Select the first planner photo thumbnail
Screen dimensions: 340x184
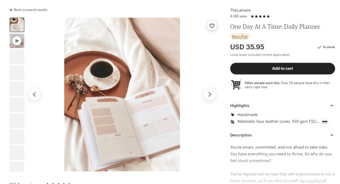coord(17,25)
